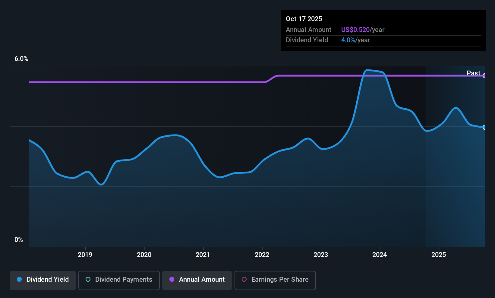Viewport: 495px width, 298px height.
Task: Click the 2020 axis label
Action: click(144, 255)
